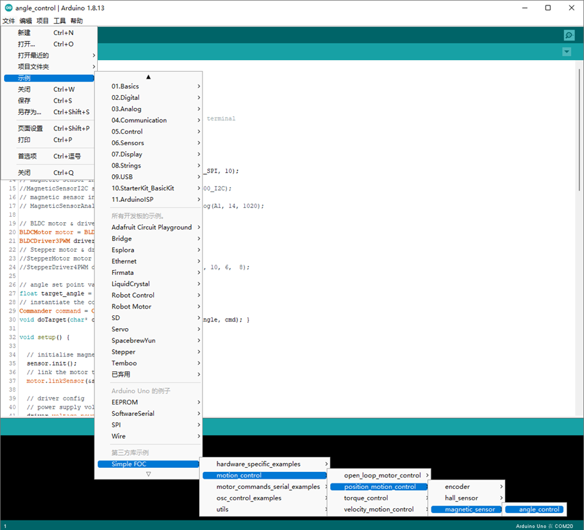Open 09.USB examples submenu
The image size is (584, 530).
click(149, 176)
